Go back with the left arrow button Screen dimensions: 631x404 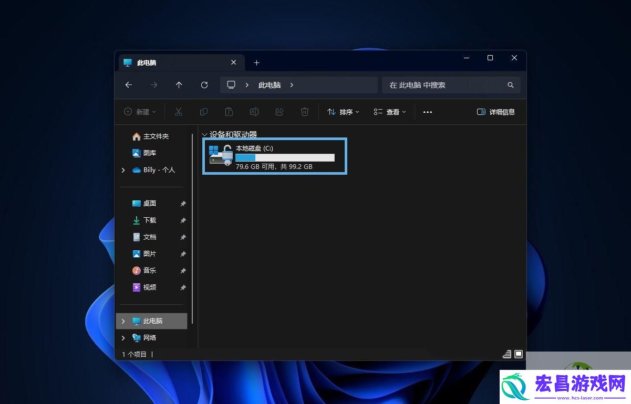[129, 85]
